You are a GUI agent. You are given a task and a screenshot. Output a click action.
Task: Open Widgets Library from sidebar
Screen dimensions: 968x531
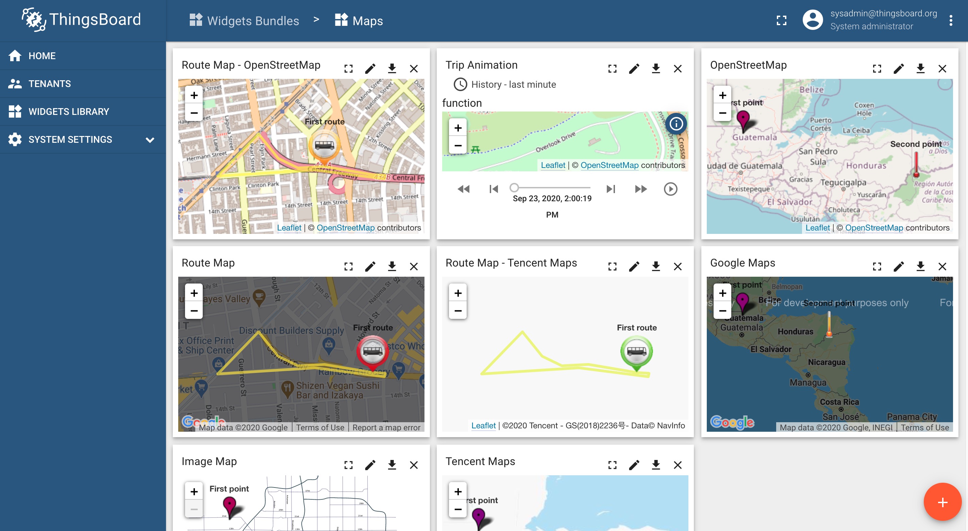pos(69,112)
